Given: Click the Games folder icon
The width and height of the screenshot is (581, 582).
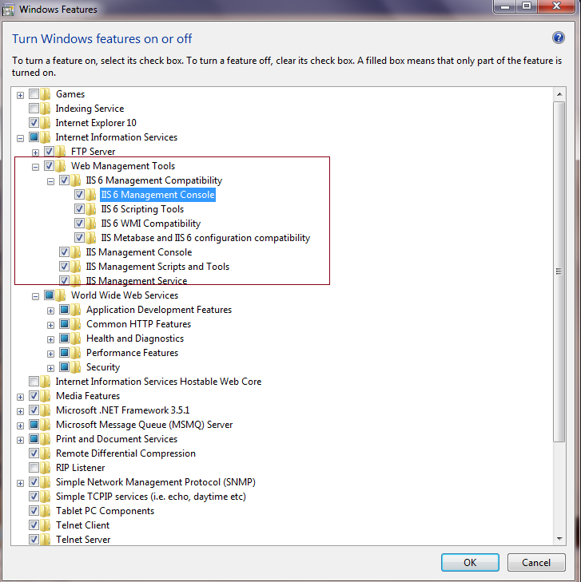Looking at the screenshot, I should [46, 94].
